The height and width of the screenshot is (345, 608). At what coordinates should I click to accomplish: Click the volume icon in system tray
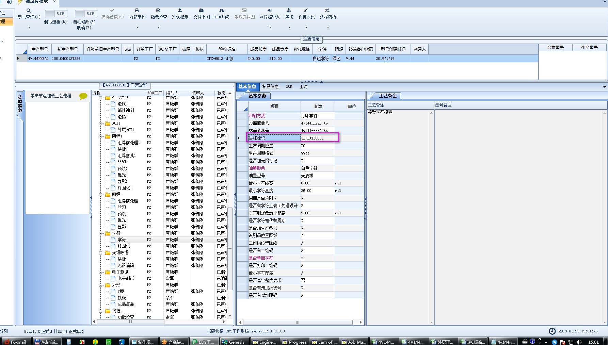[579, 342]
